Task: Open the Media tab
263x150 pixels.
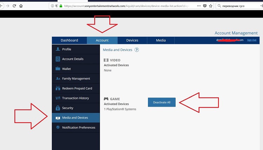Action: [161, 40]
